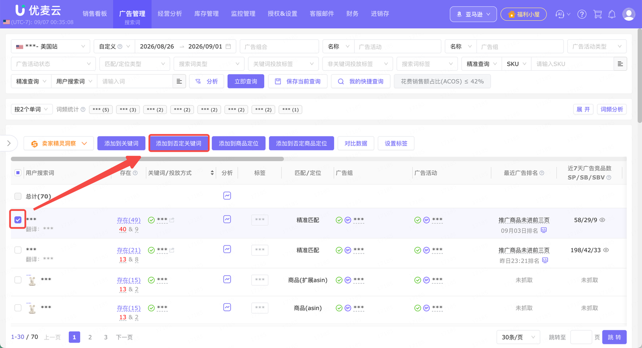Open the help question mark icon
This screenshot has height=348, width=642.
click(582, 14)
